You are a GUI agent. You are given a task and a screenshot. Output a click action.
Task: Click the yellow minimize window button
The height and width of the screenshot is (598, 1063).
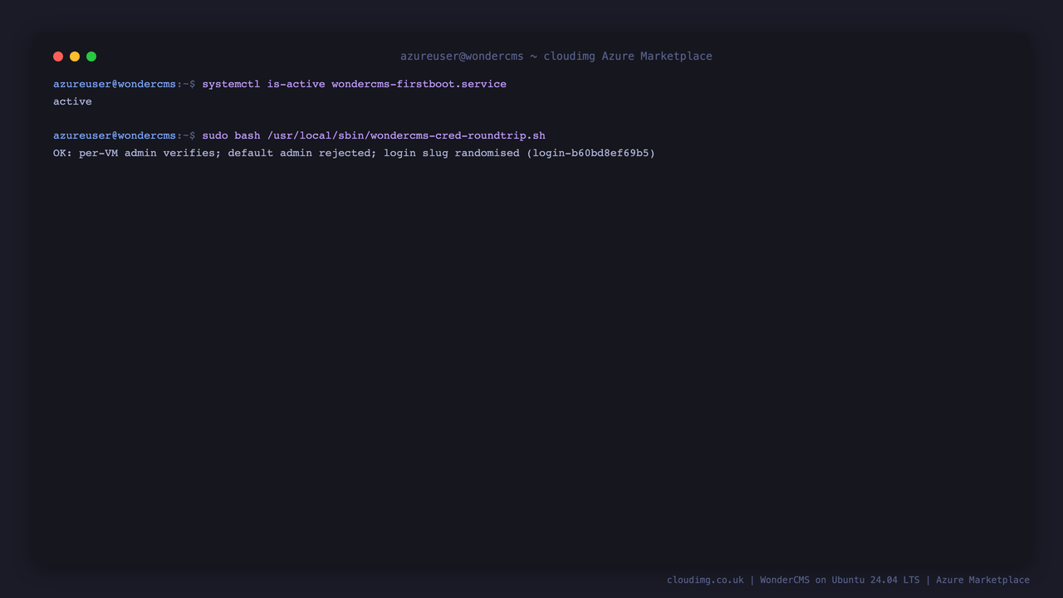point(75,56)
